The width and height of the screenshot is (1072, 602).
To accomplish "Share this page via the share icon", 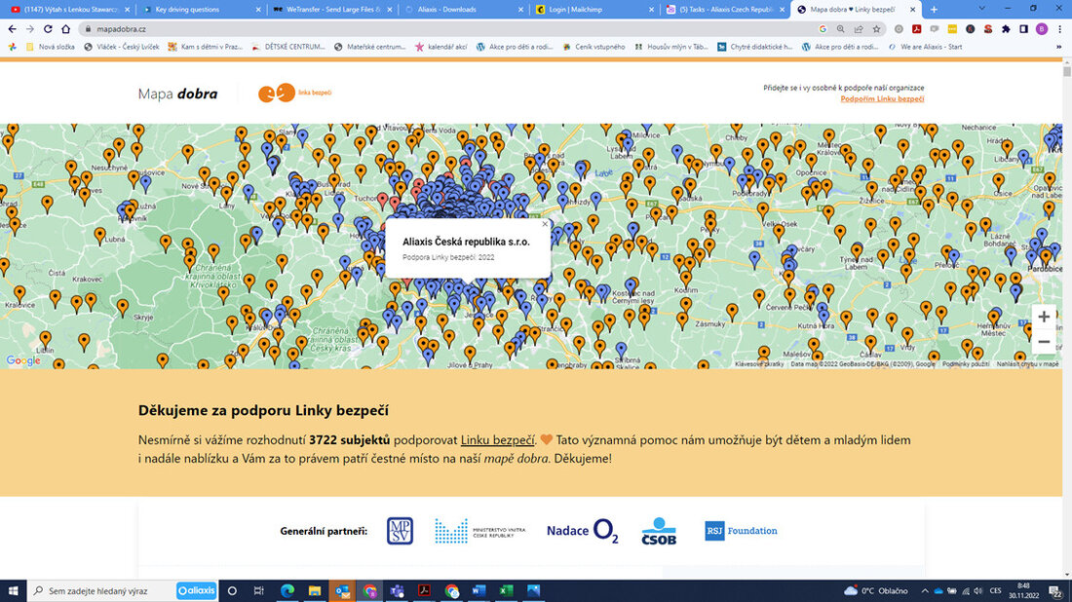I will tap(859, 29).
